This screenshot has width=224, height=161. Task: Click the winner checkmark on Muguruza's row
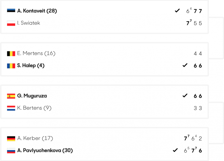tap(185, 96)
